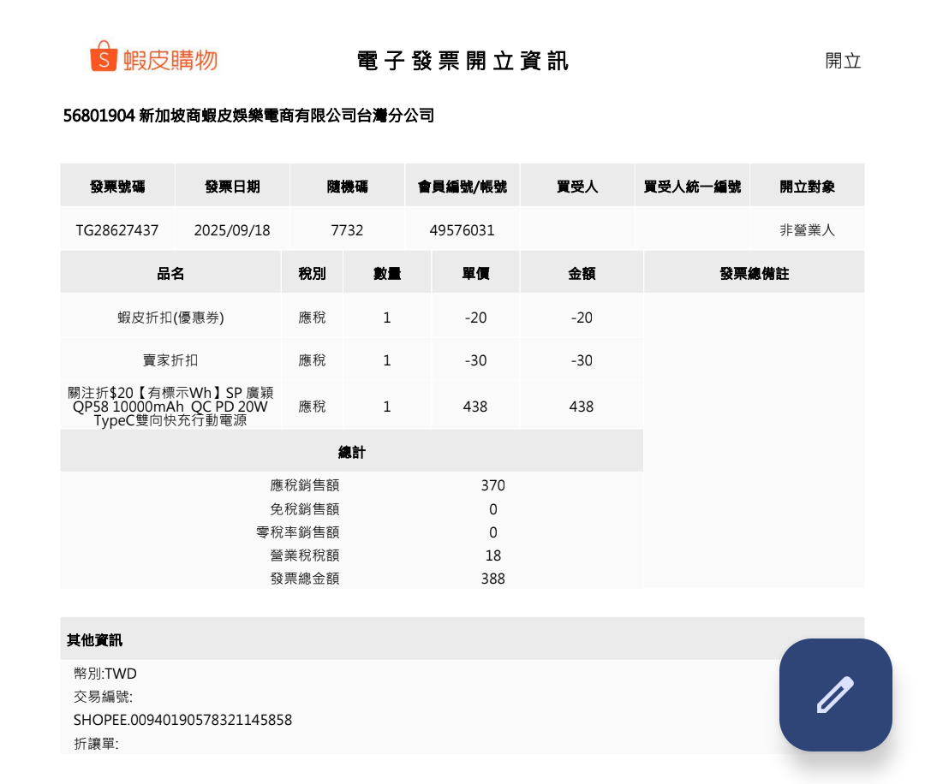Tap the floating pencil edit button
Viewport: 925px width, 784px height.
pyautogui.click(x=835, y=694)
